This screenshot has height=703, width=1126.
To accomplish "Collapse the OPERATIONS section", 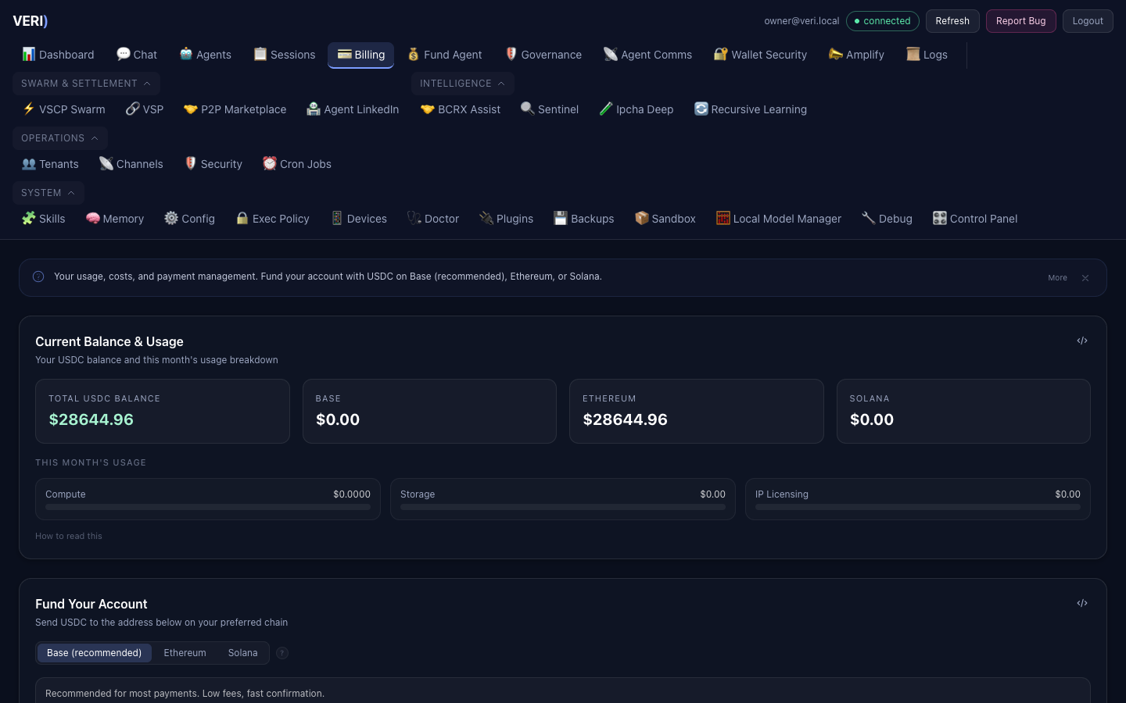I will (x=59, y=138).
